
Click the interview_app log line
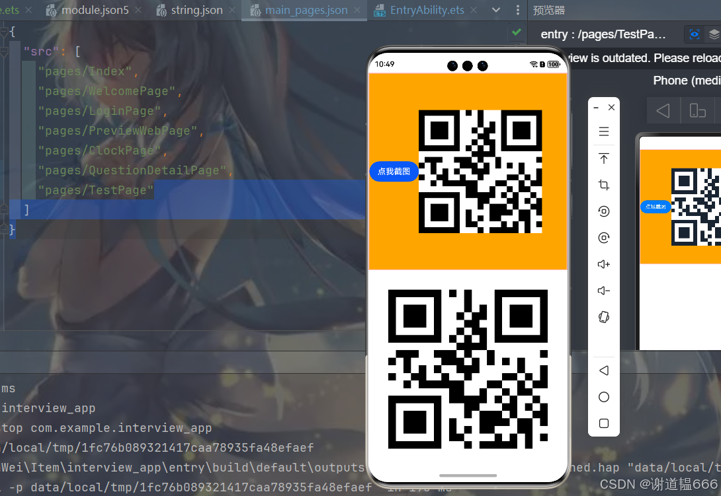pyautogui.click(x=48, y=407)
